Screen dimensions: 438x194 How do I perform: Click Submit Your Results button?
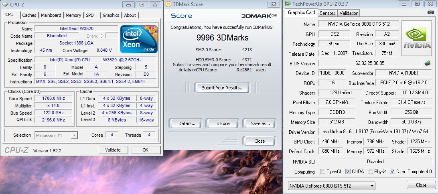(222, 88)
